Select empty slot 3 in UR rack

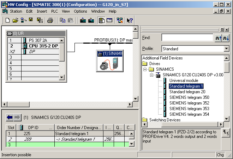34,57
